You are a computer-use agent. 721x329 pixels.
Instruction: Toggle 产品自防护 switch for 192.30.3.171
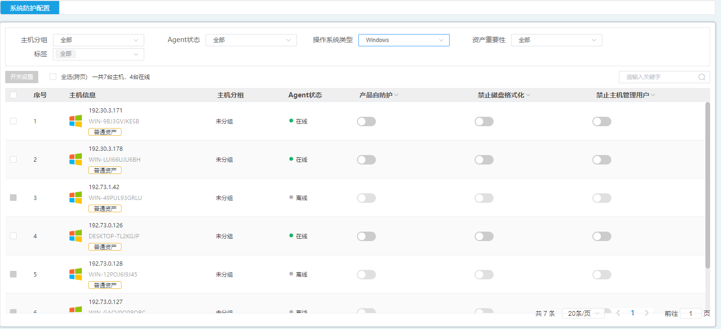[366, 121]
